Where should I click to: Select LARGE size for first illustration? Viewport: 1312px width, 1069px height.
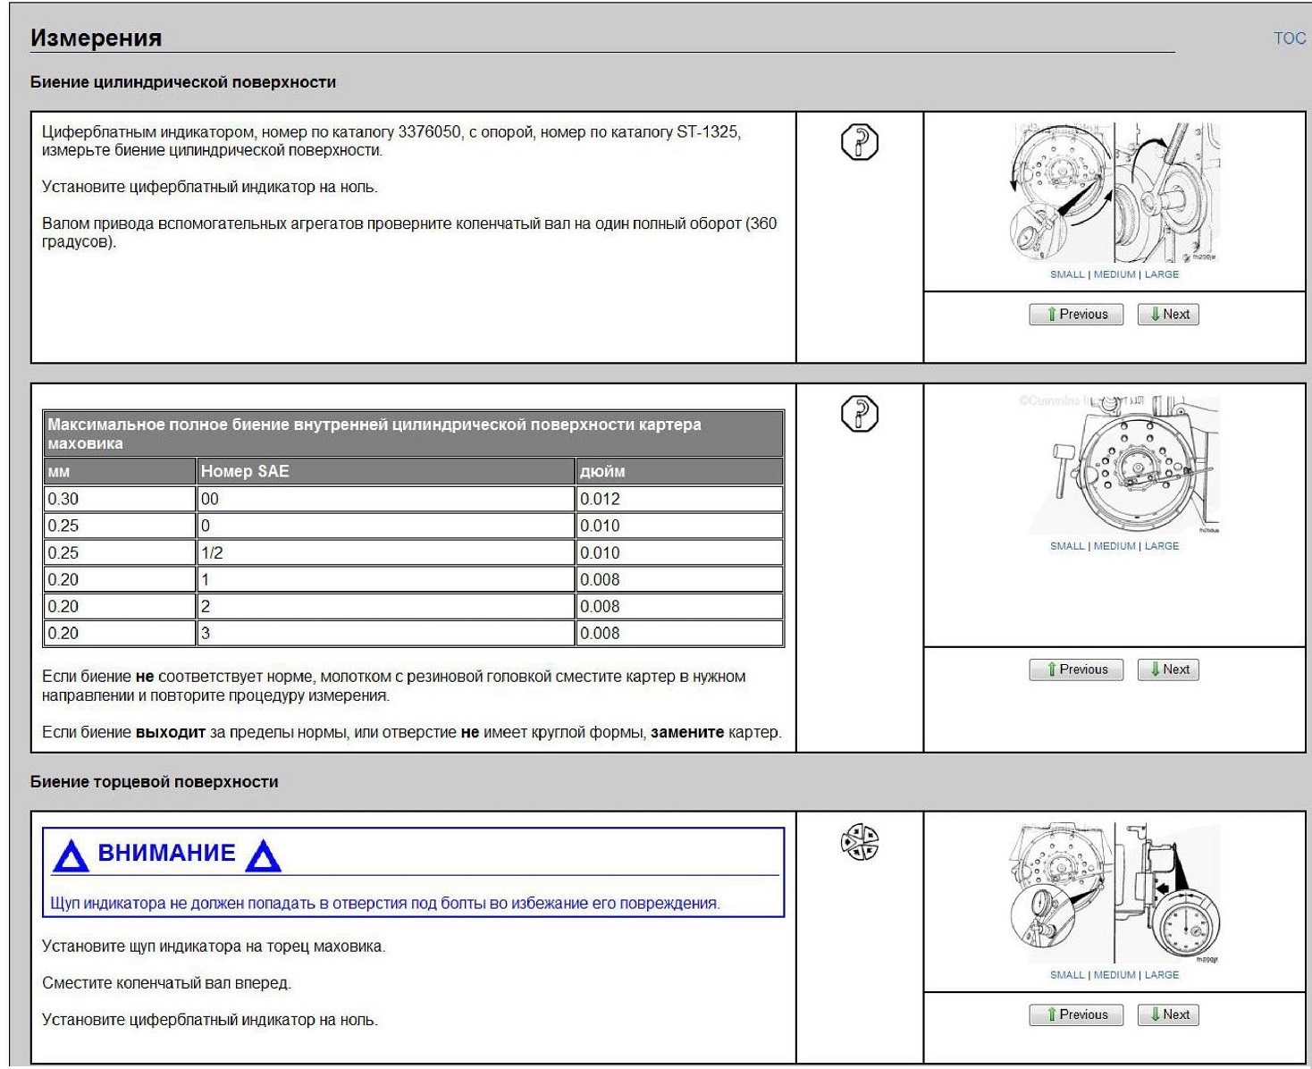click(x=1162, y=274)
